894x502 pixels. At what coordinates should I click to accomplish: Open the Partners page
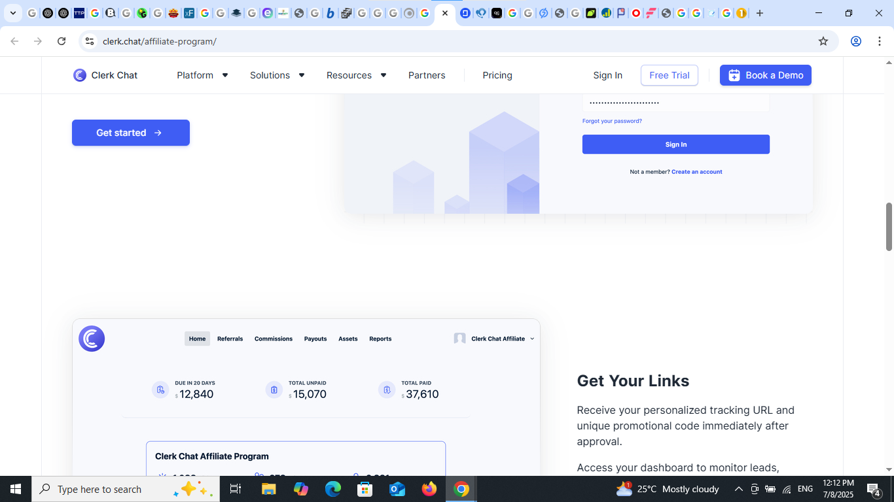click(x=427, y=75)
